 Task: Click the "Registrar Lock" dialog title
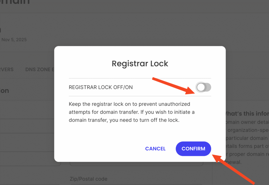pos(140,63)
